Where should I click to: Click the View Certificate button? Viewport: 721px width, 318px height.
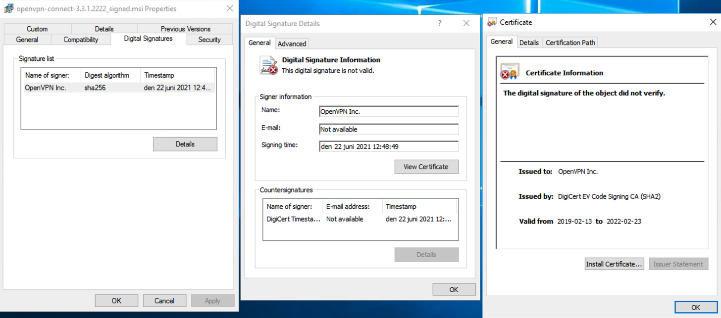(x=426, y=167)
